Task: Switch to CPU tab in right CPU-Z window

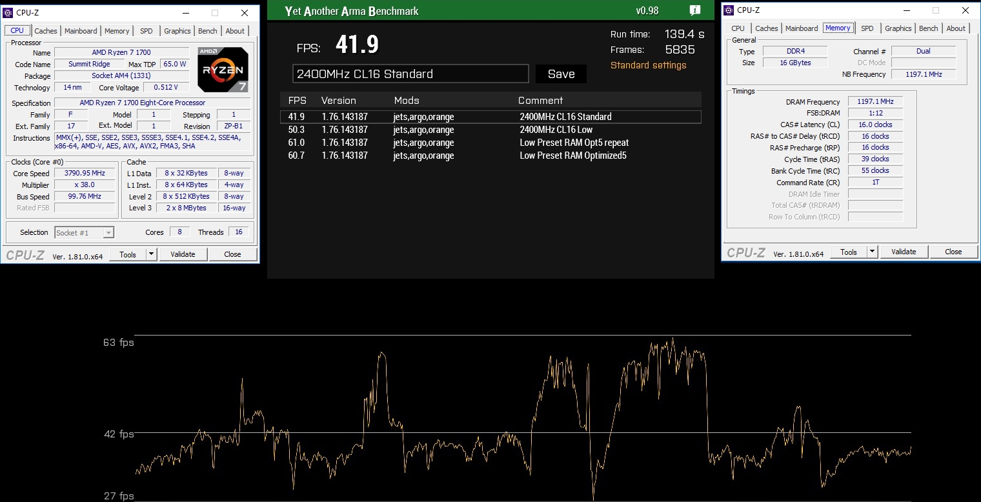Action: (738, 28)
